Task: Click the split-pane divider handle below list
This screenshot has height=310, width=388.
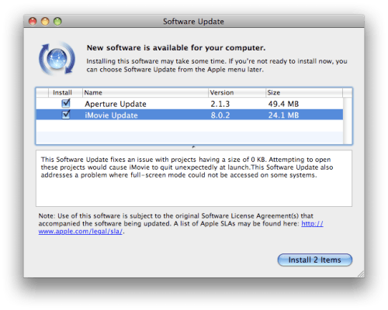Action: [x=193, y=147]
